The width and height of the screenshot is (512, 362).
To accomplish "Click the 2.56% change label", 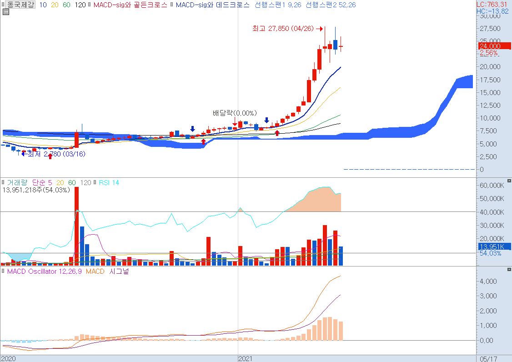I will click(488, 53).
